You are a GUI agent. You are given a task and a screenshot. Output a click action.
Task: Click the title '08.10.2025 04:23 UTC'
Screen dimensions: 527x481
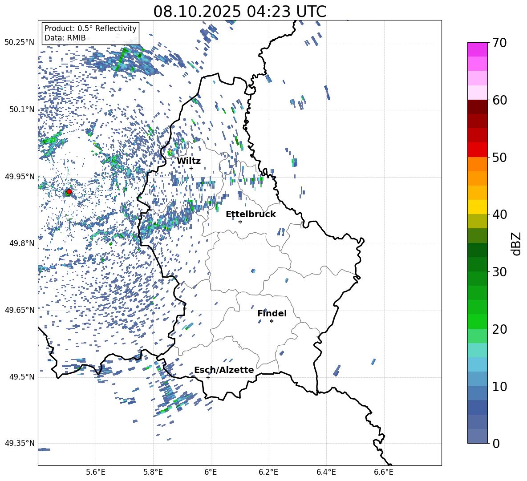click(239, 12)
